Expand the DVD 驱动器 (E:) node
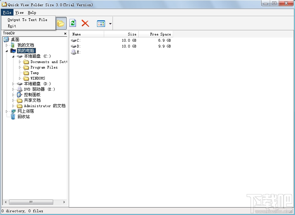This screenshot has width=295, height=215. tap(13, 89)
